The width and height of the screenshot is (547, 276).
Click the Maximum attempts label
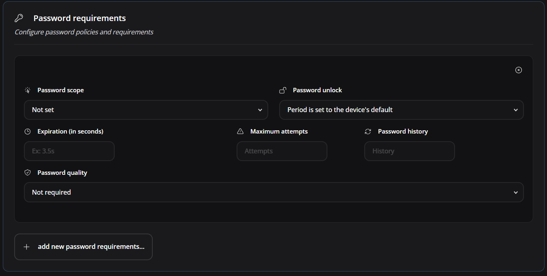tap(279, 132)
